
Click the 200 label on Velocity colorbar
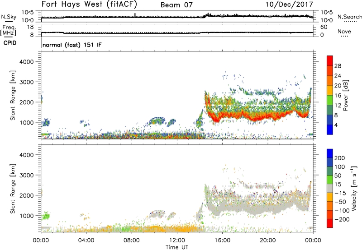point(339,158)
